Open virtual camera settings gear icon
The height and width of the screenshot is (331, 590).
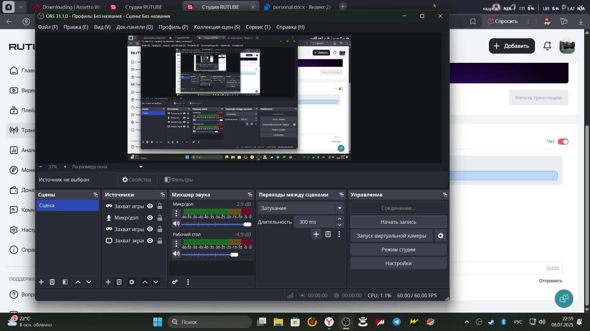click(x=441, y=236)
